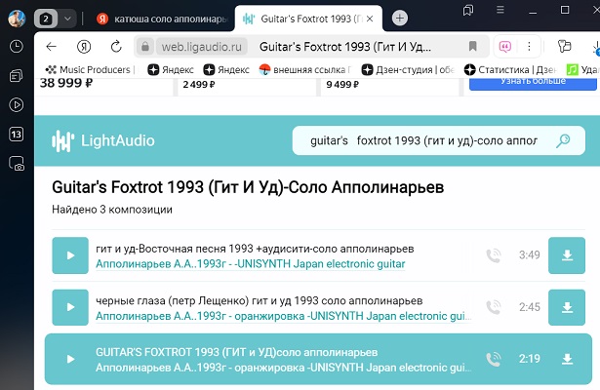
Task: Open the bookmarks collection icon in title bar
Action: [x=468, y=10]
